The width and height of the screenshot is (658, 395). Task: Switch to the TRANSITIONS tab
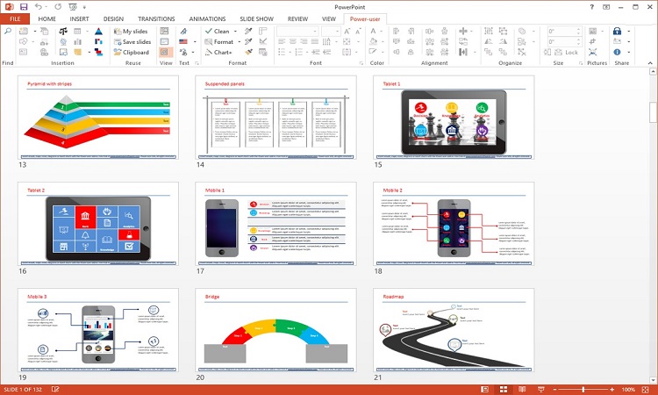pyautogui.click(x=156, y=18)
